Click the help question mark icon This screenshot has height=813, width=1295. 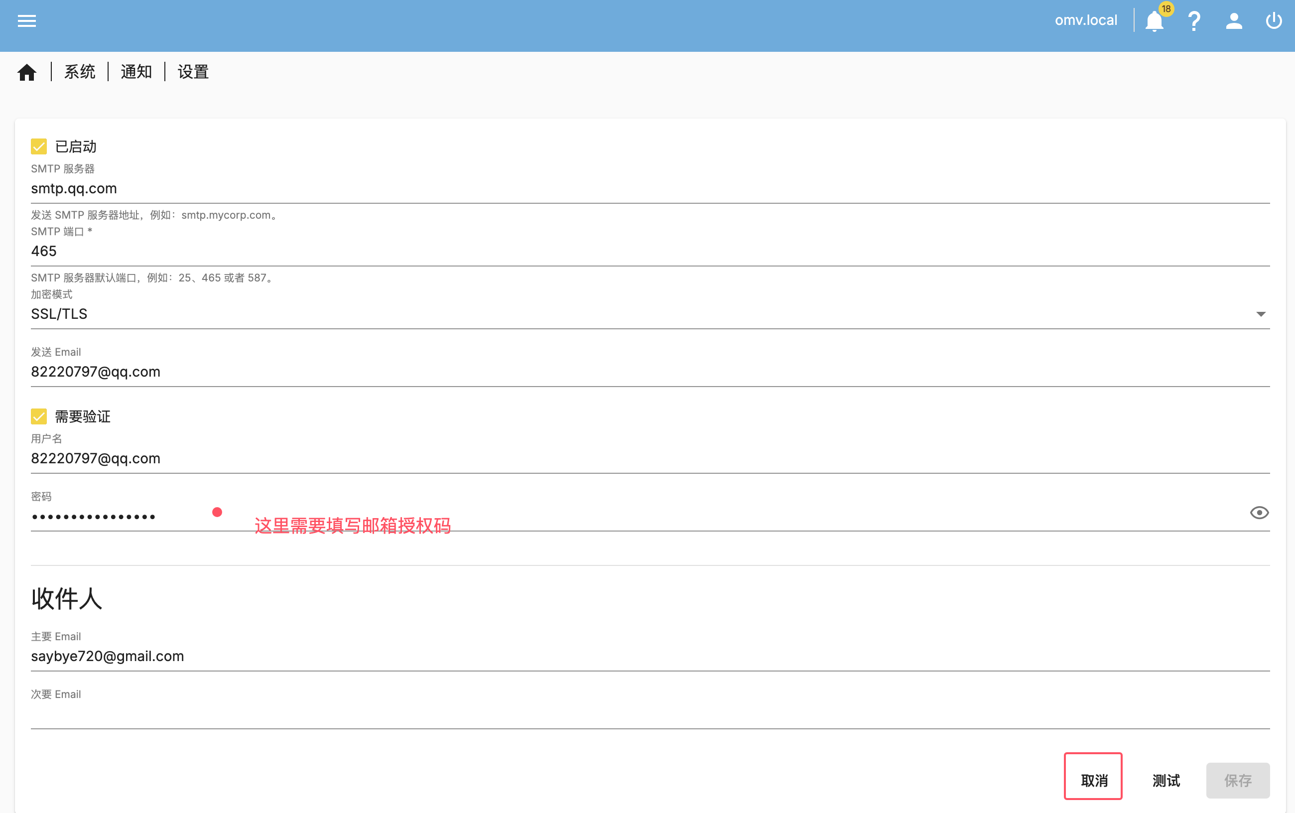1194,21
